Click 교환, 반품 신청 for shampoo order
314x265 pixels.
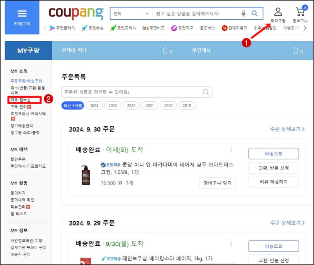point(274,168)
